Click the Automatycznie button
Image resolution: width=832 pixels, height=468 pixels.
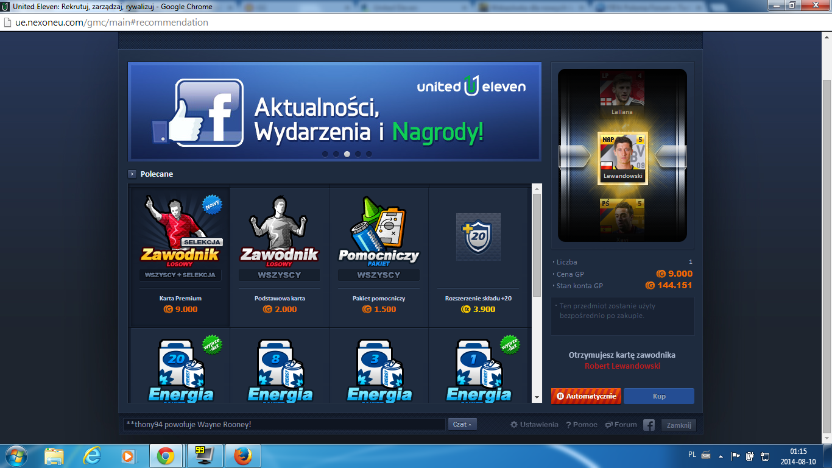pos(586,396)
